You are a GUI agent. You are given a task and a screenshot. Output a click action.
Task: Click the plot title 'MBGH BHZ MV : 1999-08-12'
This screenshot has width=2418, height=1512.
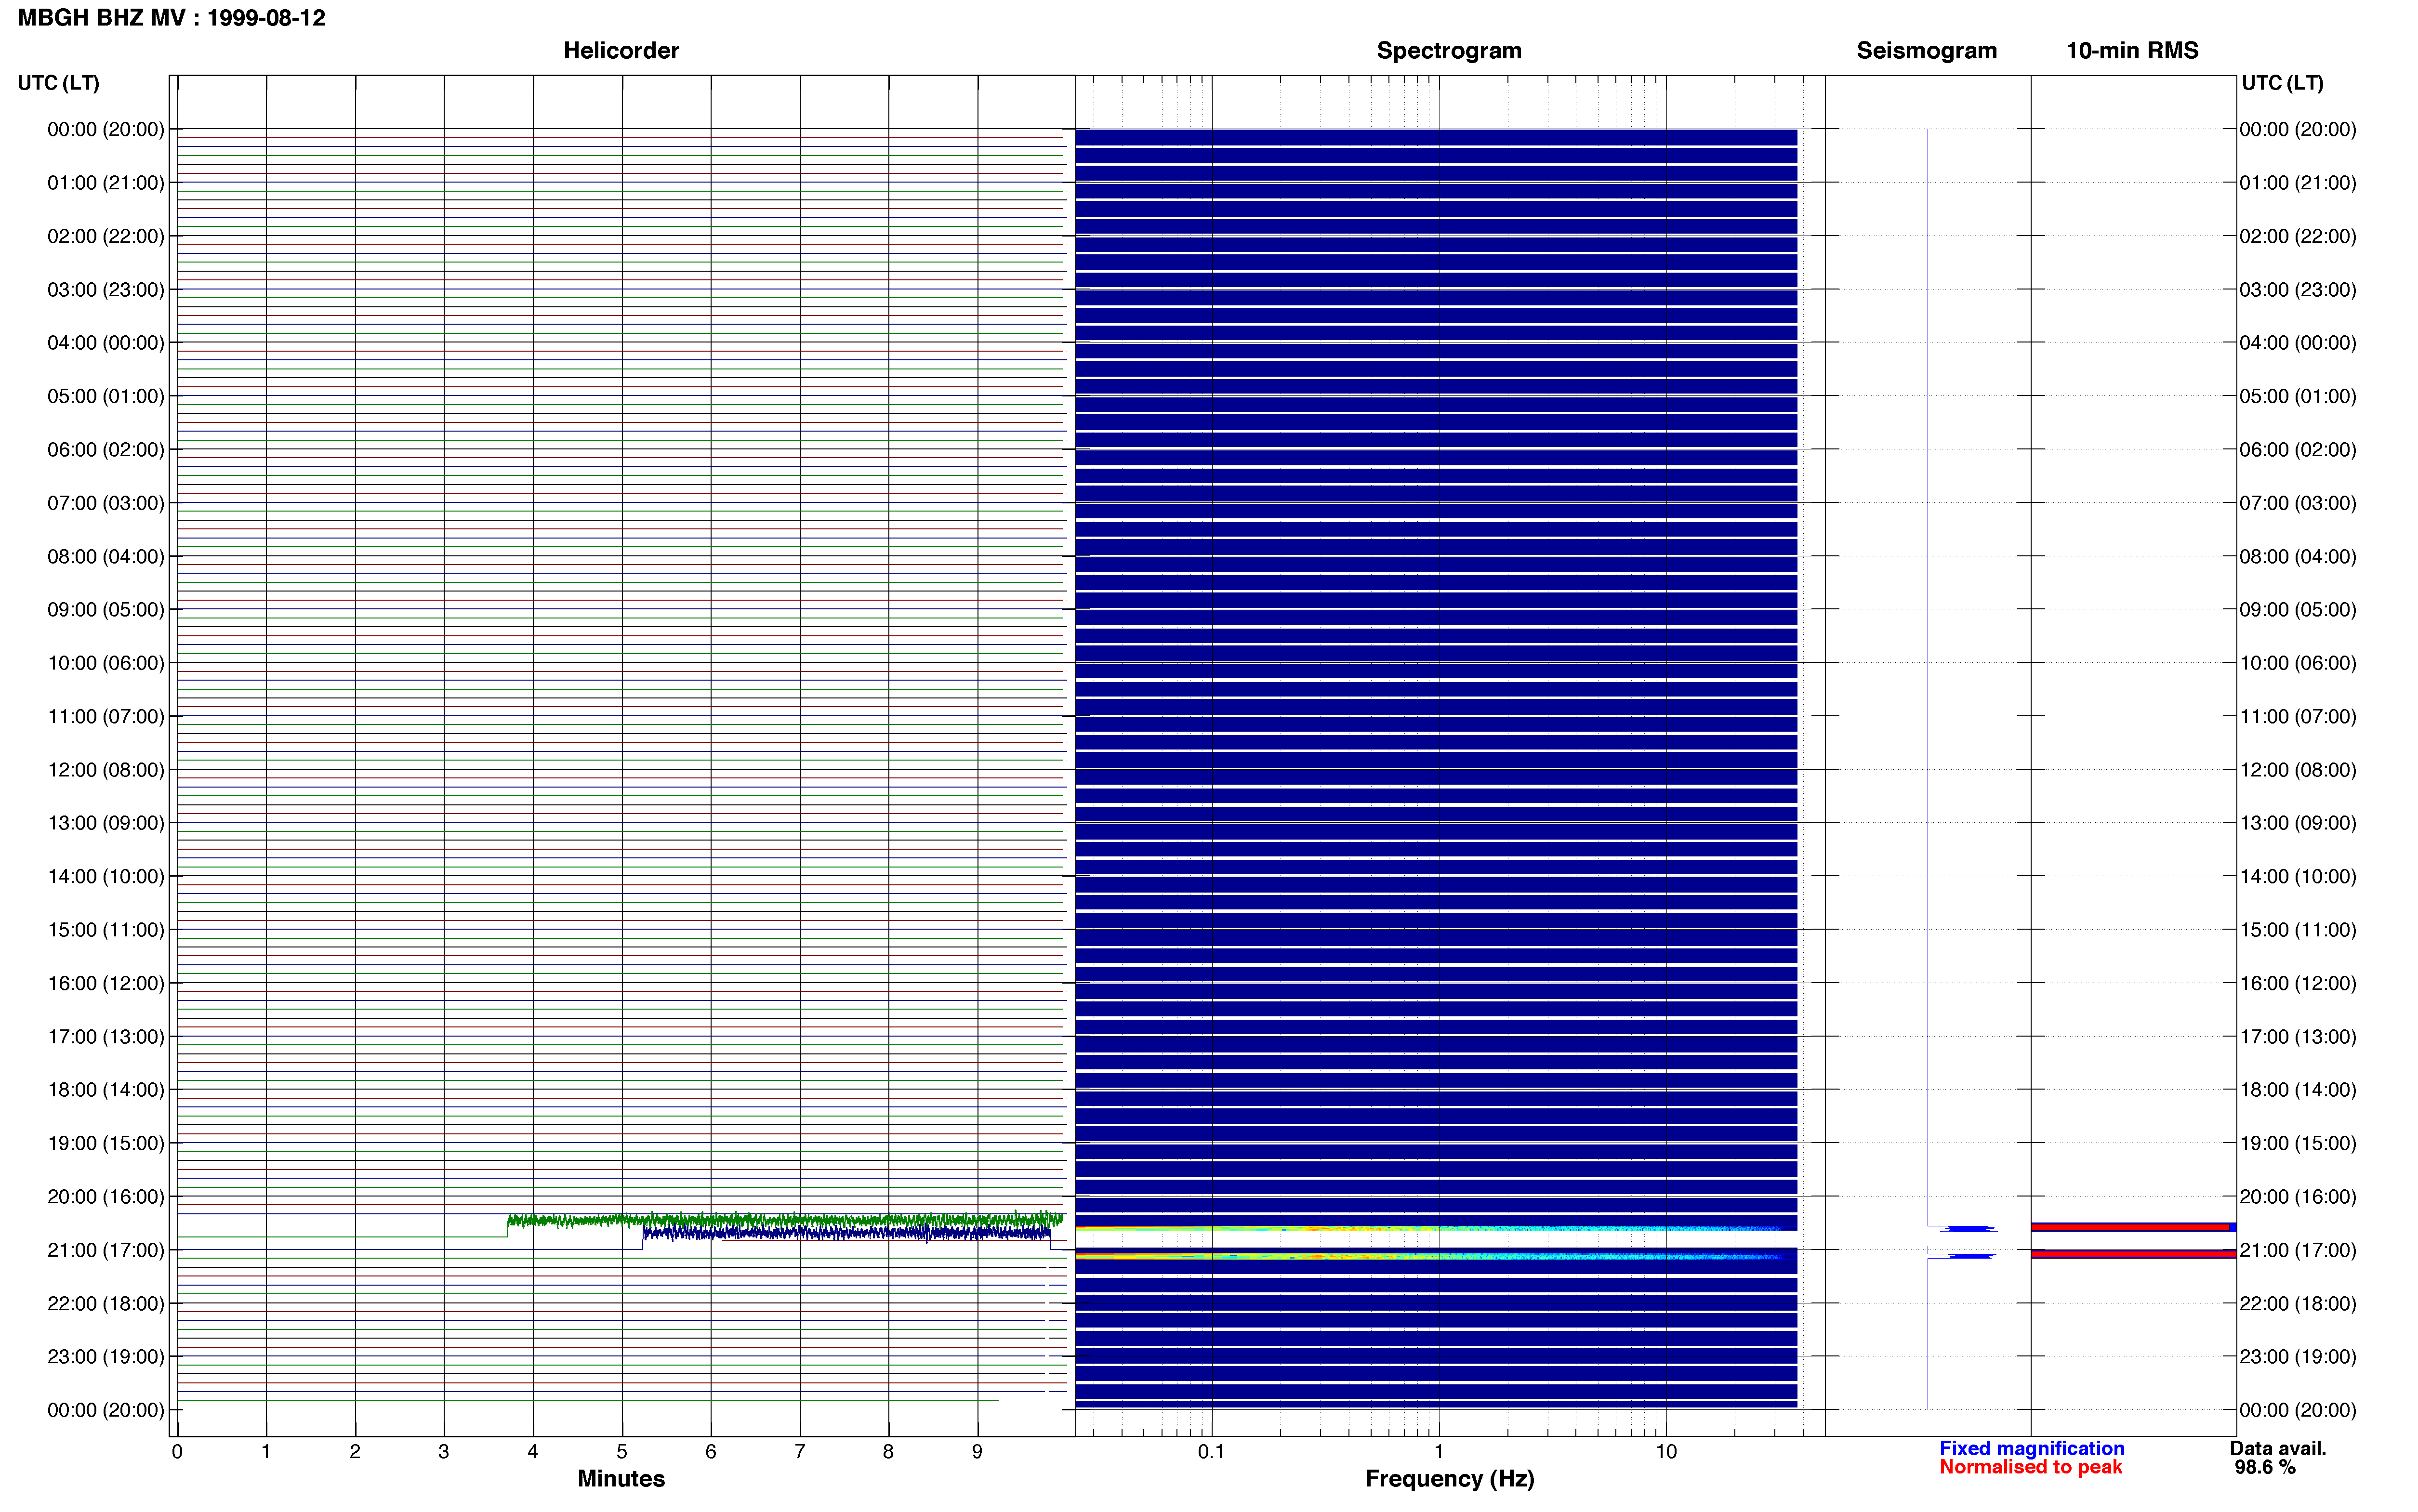172,18
